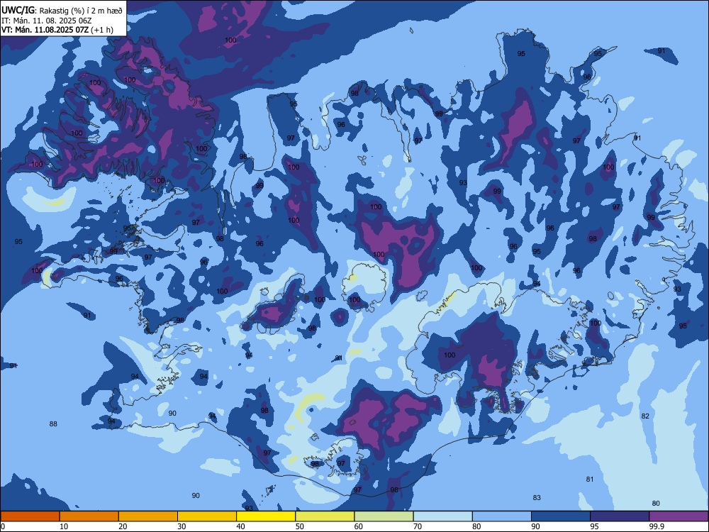Click the legend tick label '10'
709x532 pixels.
(64, 526)
